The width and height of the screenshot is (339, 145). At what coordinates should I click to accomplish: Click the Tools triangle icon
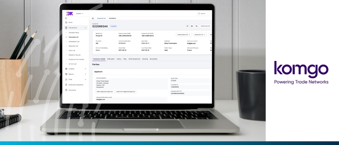66,79
